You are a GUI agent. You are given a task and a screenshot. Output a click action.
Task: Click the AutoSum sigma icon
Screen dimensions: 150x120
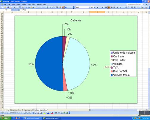pyautogui.click(x=50, y=7)
